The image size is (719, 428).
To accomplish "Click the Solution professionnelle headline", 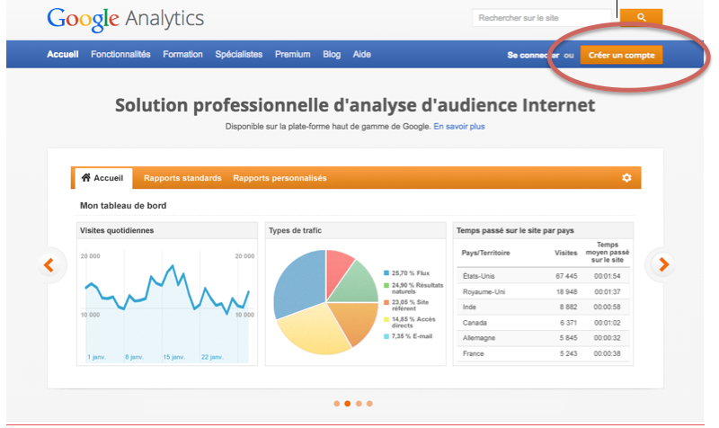I will point(355,105).
